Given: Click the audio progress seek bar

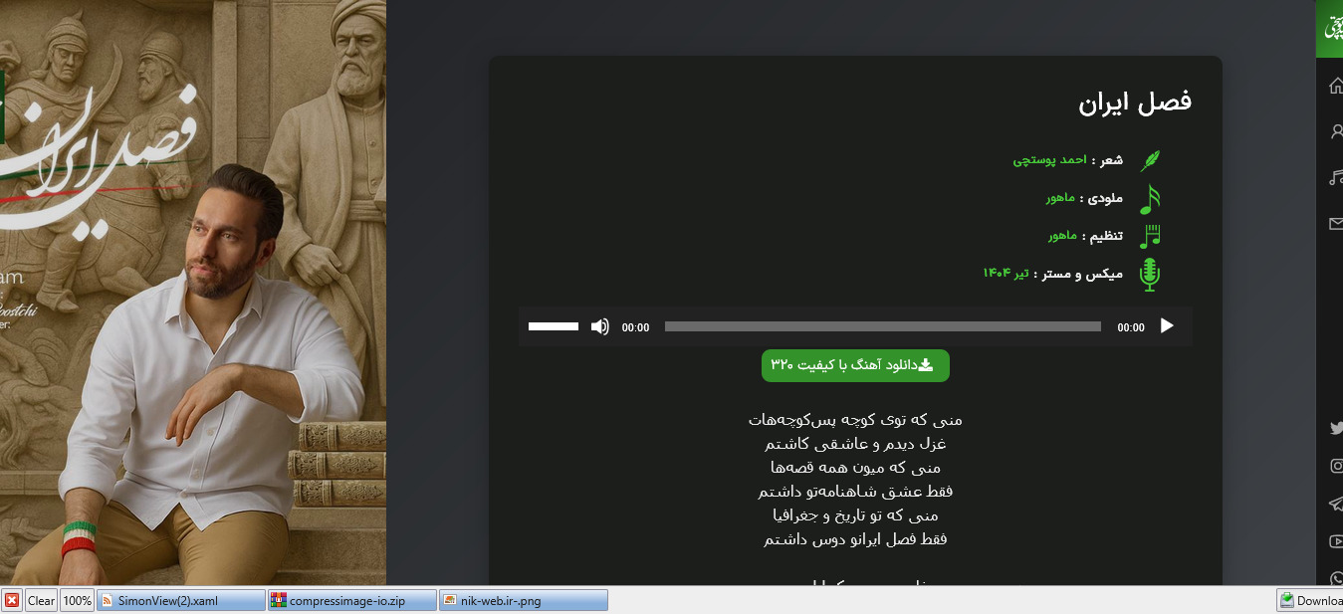Looking at the screenshot, I should pyautogui.click(x=882, y=326).
